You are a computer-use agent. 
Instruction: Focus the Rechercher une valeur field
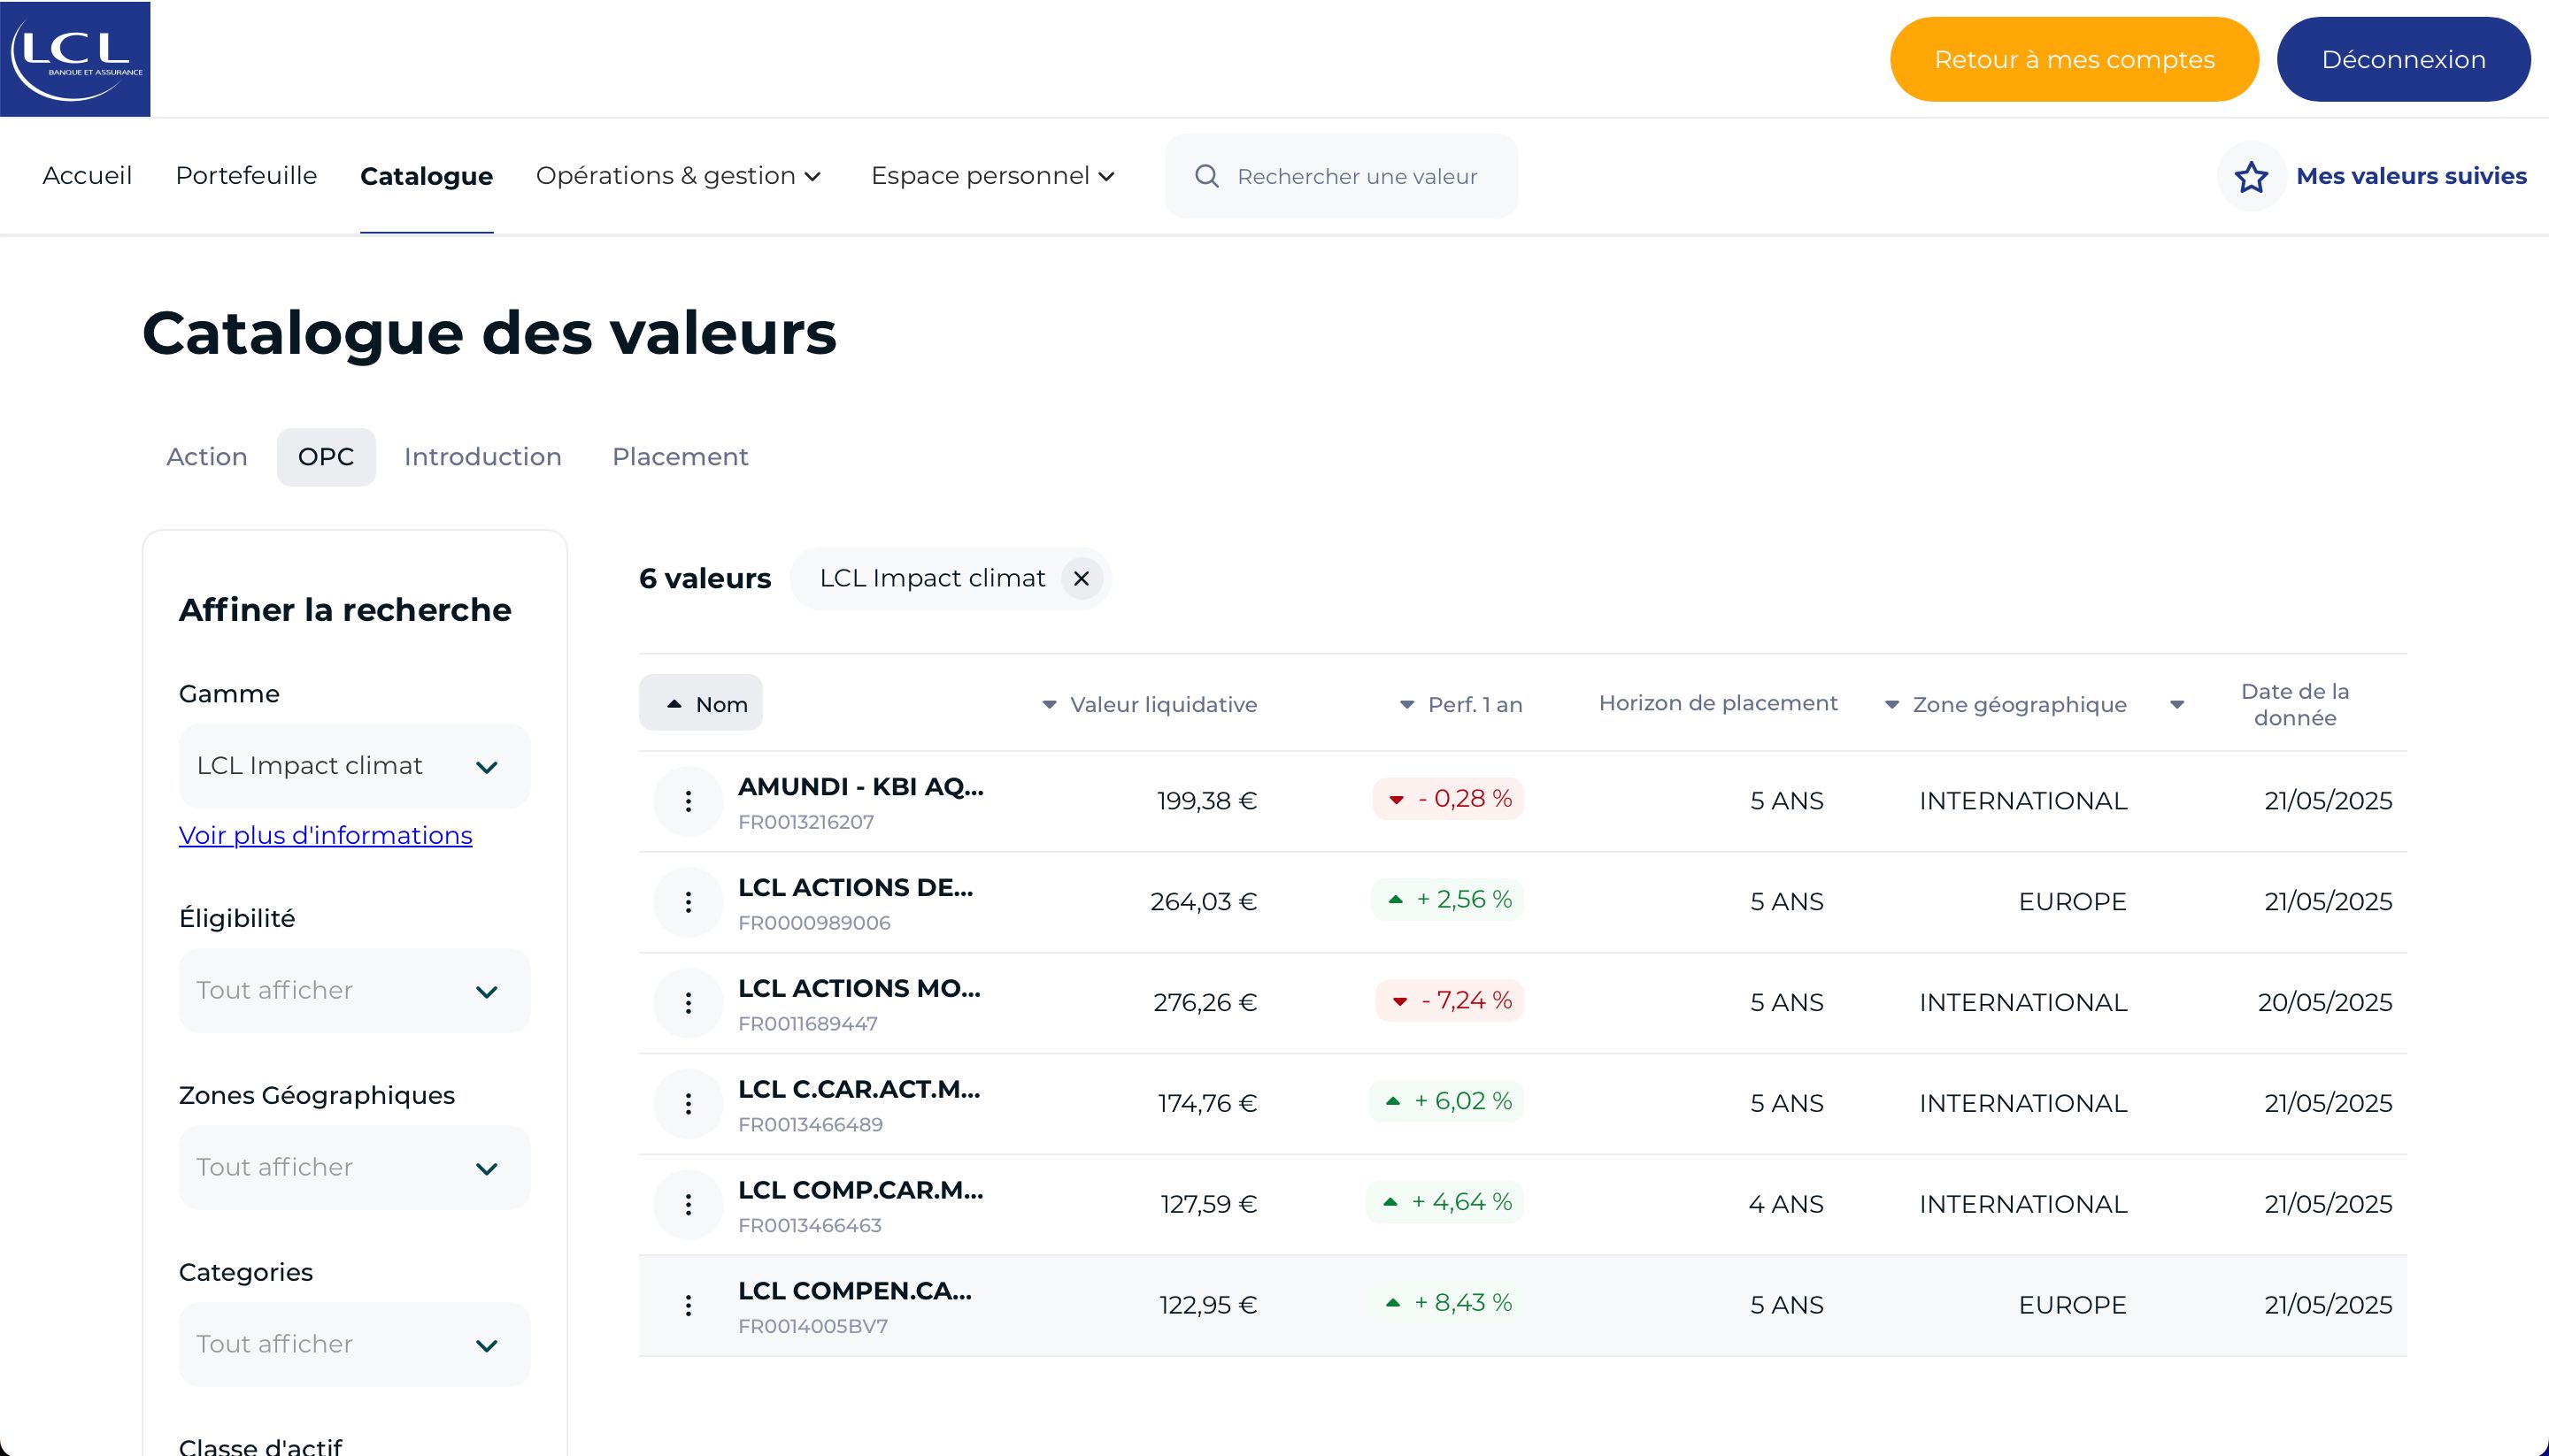point(1341,176)
